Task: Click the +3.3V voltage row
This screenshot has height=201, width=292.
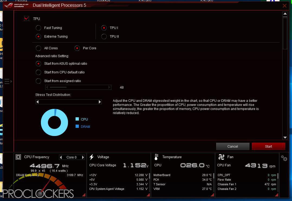Action: pos(118,184)
